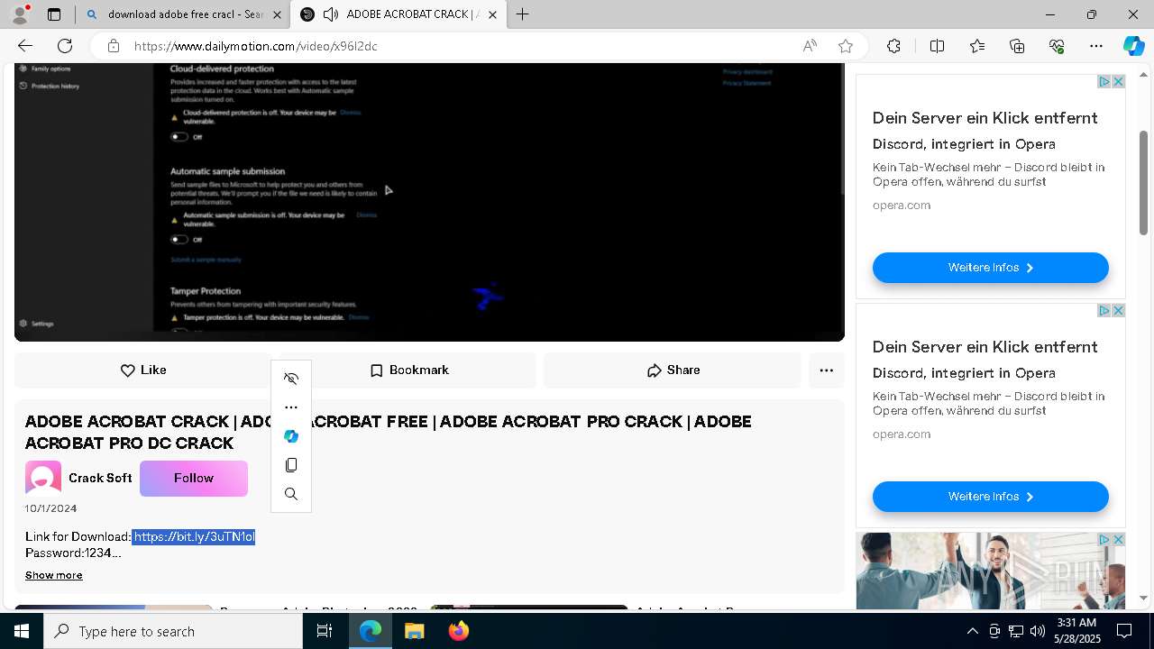1154x649 pixels.
Task: Click the video player area
Action: point(429,202)
